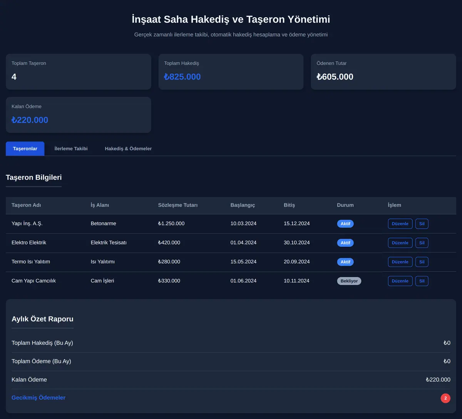Click the Toplam Hakediş (Bu Ay) row label
The image size is (462, 419).
coord(42,343)
